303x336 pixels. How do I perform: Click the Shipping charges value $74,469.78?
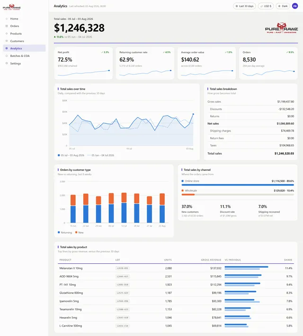(x=287, y=131)
